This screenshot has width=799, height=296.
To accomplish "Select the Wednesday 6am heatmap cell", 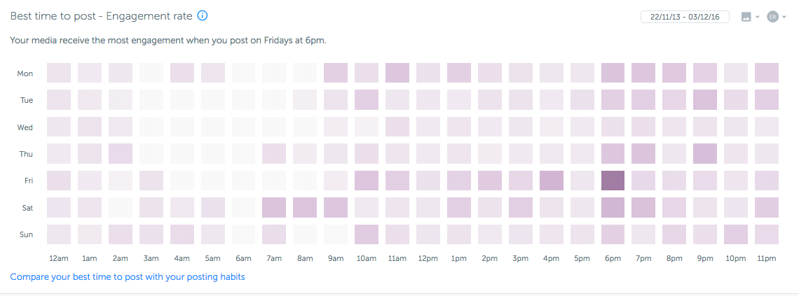I will tap(243, 127).
